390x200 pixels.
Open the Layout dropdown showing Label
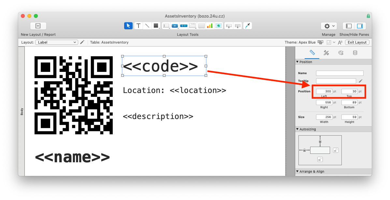point(57,42)
